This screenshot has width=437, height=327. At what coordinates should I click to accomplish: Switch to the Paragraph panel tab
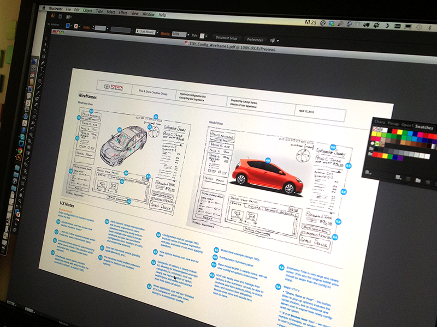(393, 124)
